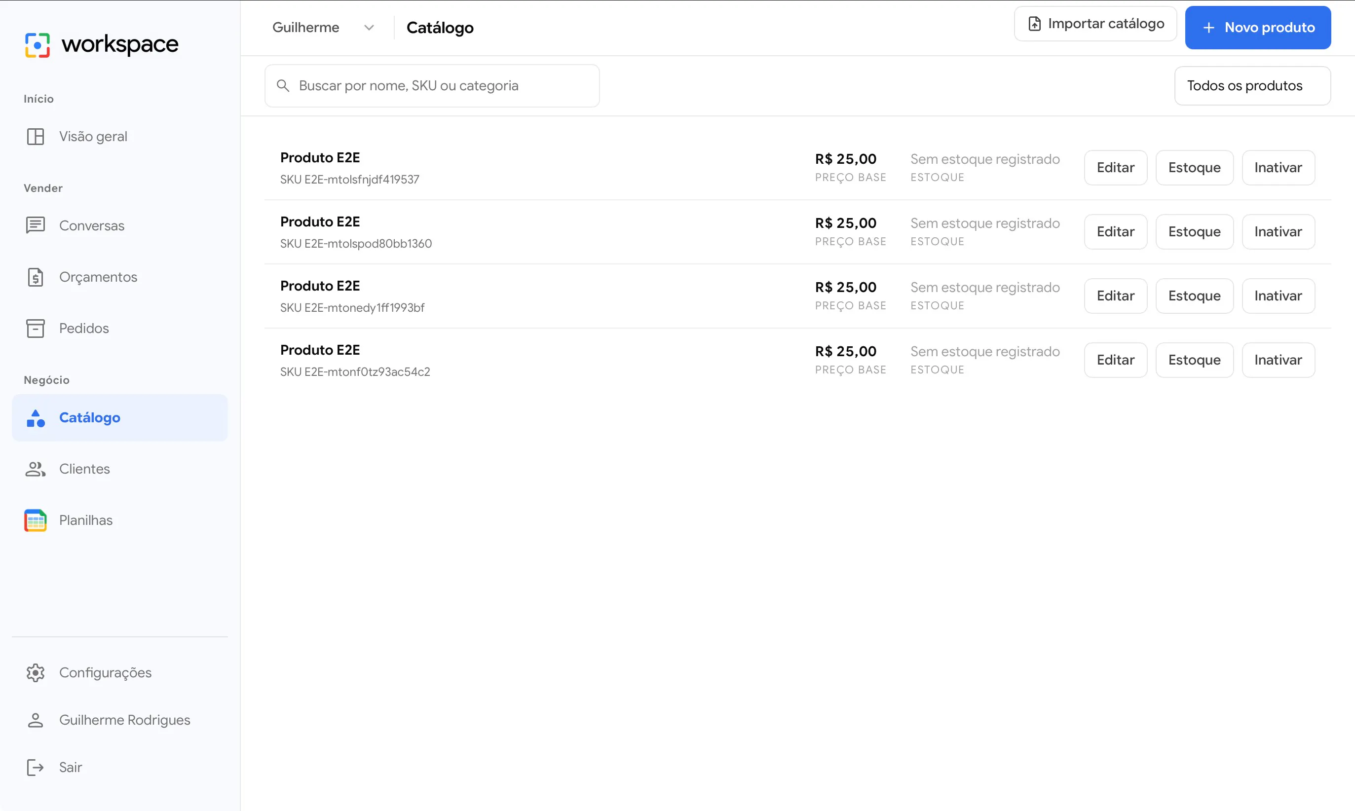Edit product SKU E2E-mtonedy1ff1993bf

click(x=1115, y=296)
